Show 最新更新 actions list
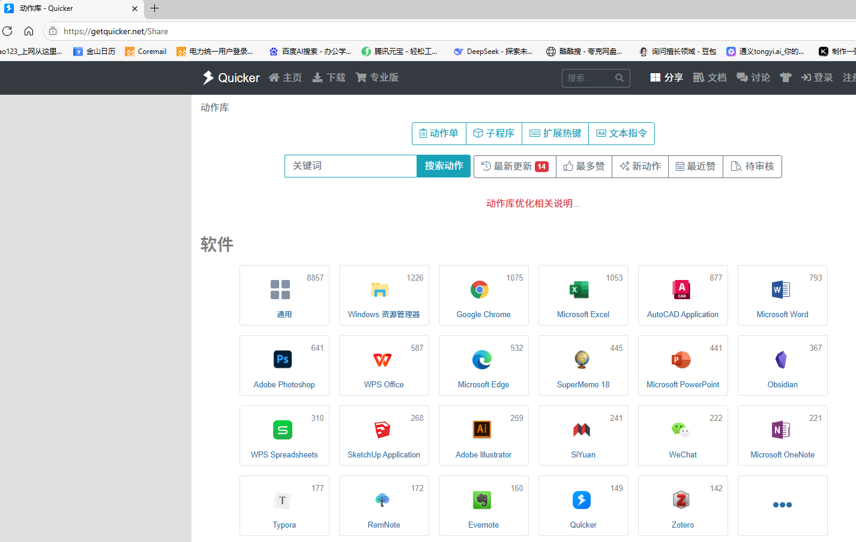Image resolution: width=856 pixels, height=542 pixels. [515, 166]
